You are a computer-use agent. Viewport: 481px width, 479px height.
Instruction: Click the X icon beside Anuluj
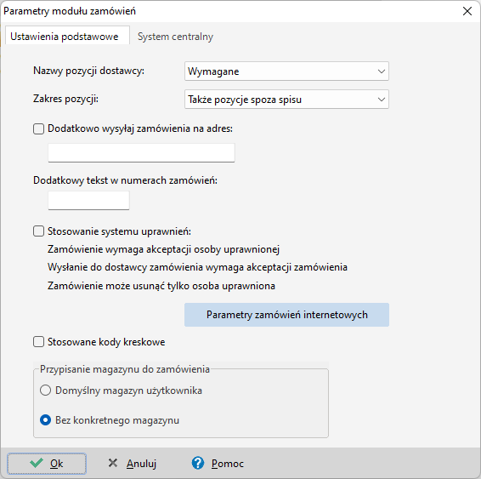(113, 463)
